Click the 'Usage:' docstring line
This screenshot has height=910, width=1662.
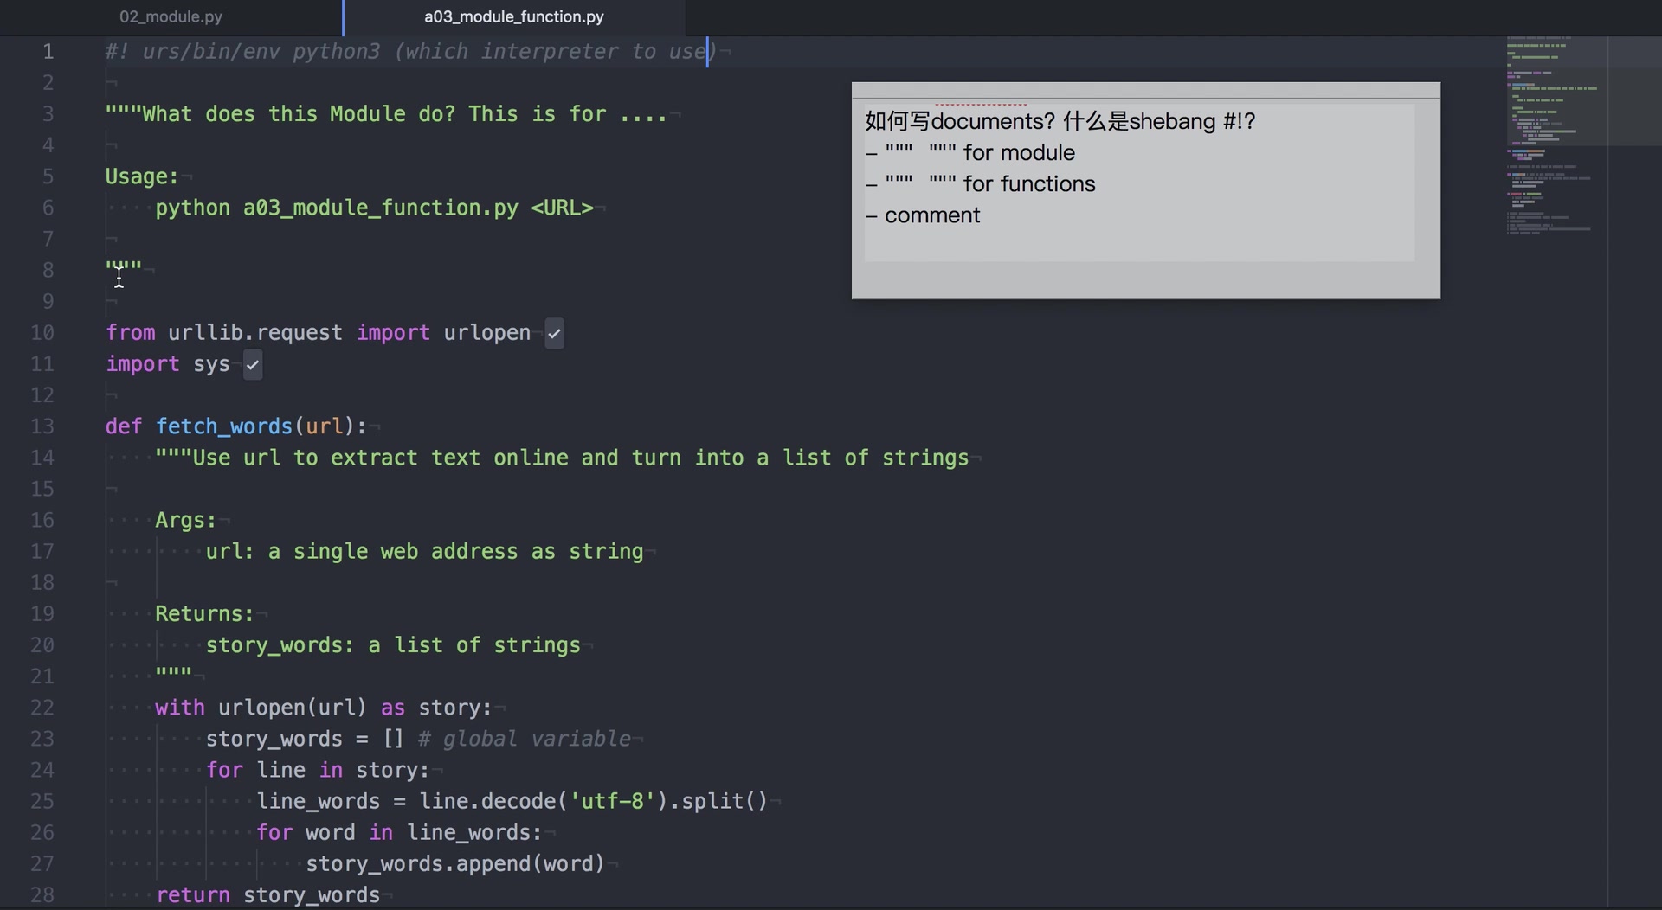(142, 176)
